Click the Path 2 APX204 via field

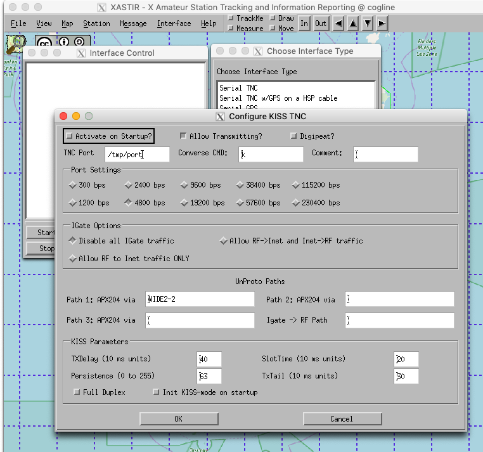399,299
